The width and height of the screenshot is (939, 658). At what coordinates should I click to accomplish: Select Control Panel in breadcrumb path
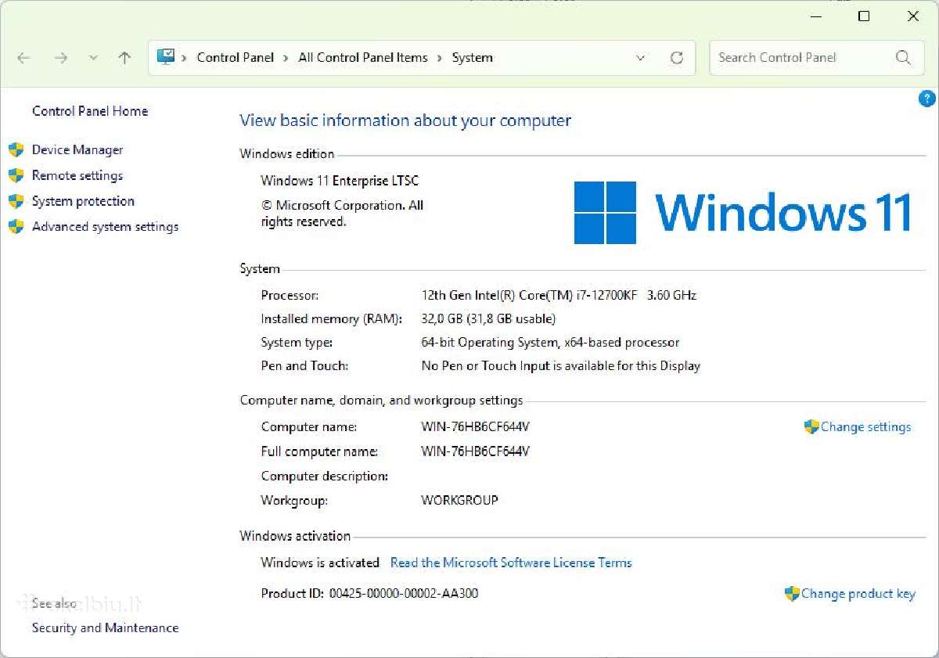(x=236, y=57)
